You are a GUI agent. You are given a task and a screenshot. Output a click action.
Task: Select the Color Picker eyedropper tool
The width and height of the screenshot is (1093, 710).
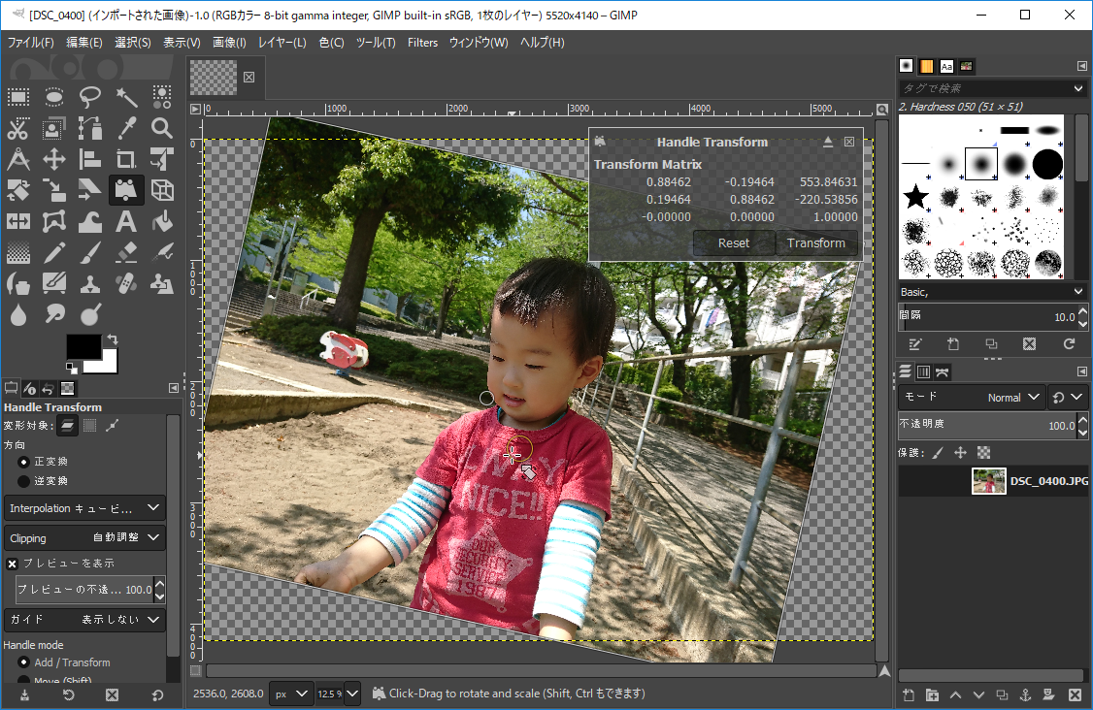(126, 128)
